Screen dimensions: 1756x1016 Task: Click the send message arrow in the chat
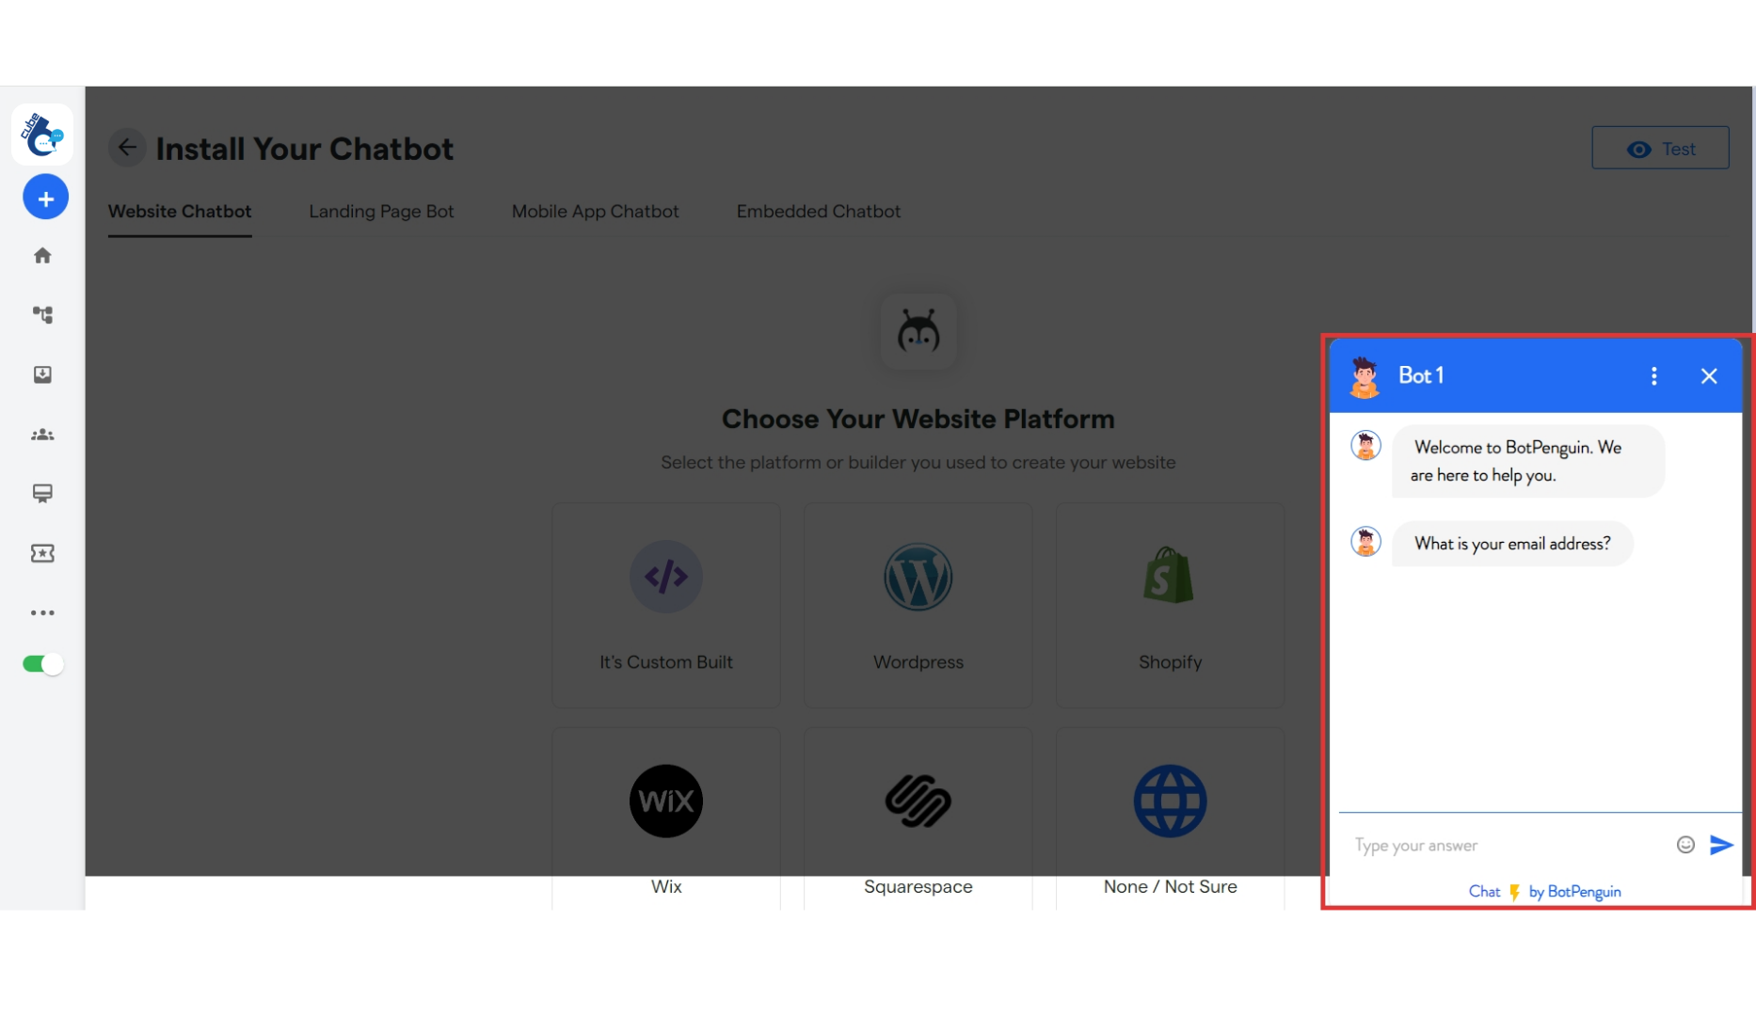point(1720,845)
